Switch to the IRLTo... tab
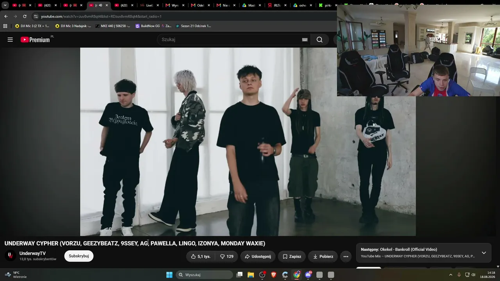 pos(277,5)
